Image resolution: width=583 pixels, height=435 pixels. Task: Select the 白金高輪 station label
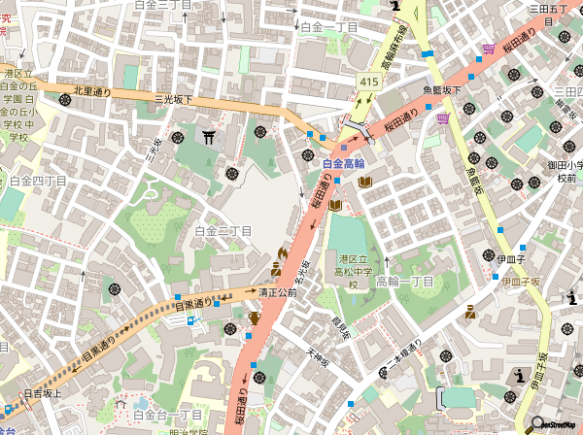pyautogui.click(x=343, y=163)
